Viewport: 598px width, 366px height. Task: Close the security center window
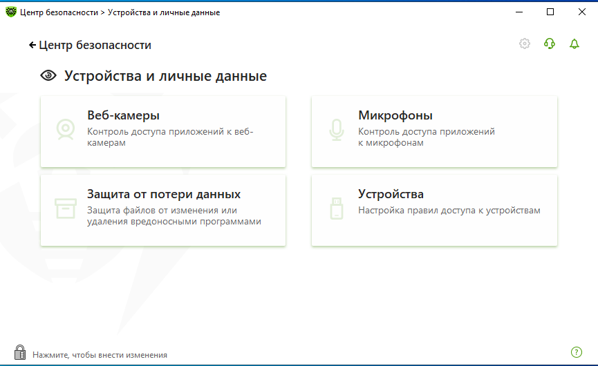coord(581,12)
